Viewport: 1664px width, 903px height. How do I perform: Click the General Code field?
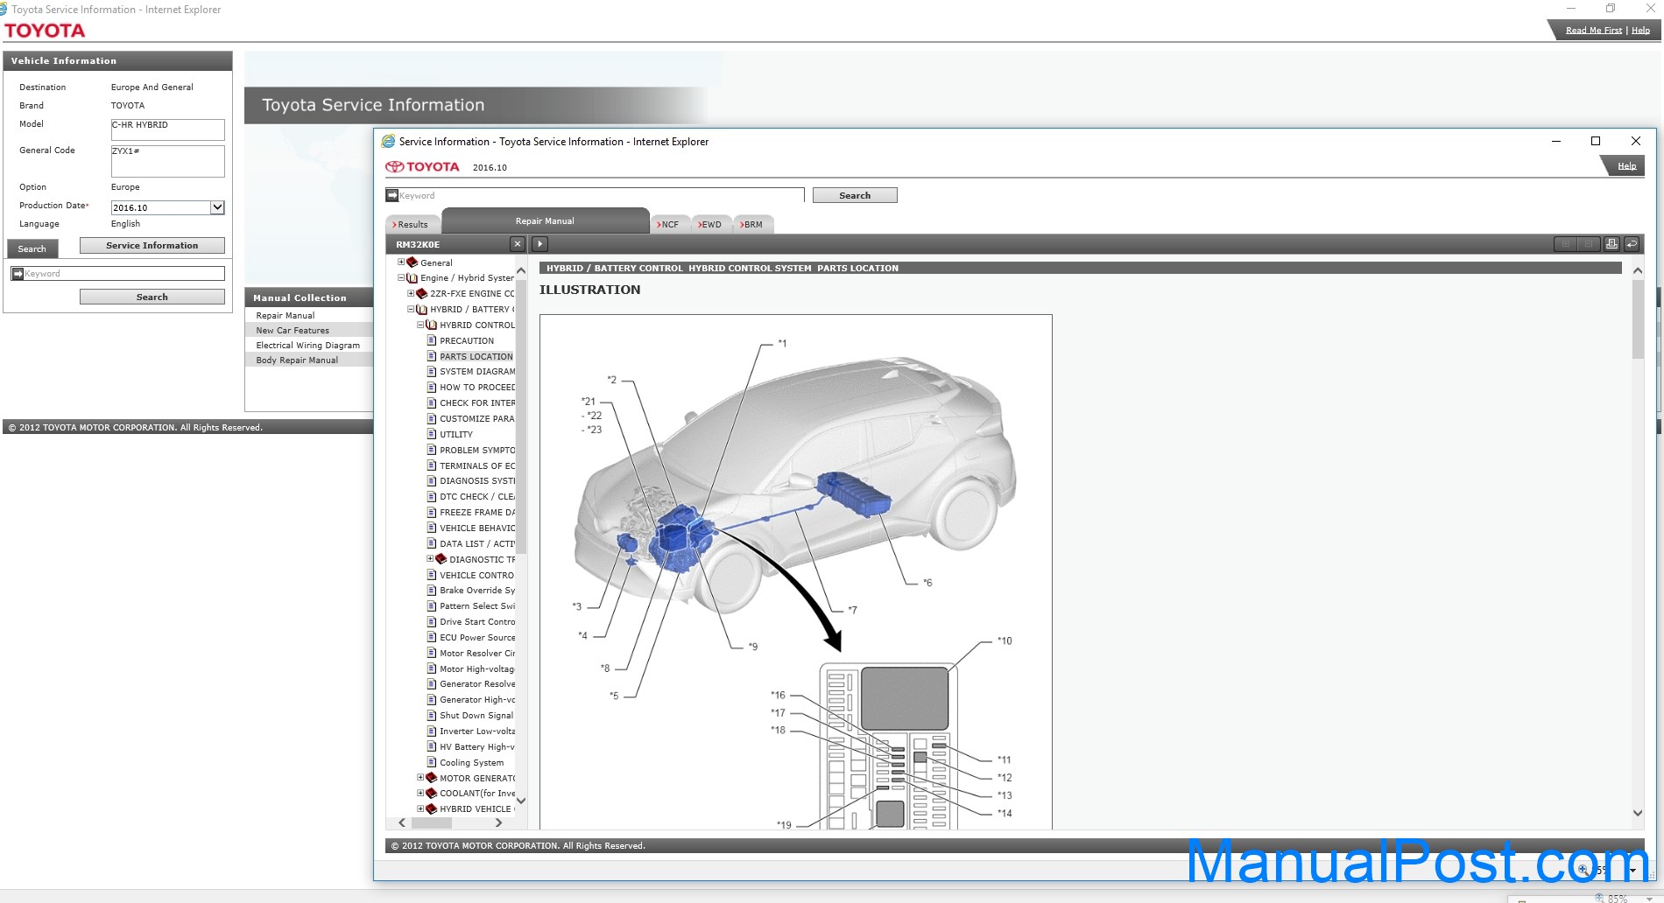point(167,161)
